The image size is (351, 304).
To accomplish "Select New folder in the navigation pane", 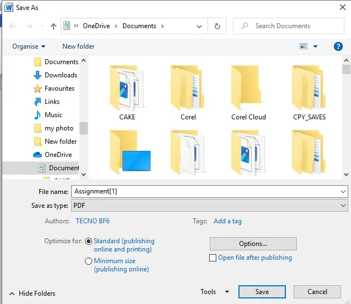I will point(55,141).
